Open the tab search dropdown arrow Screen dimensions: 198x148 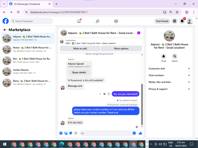[x=4, y=4]
